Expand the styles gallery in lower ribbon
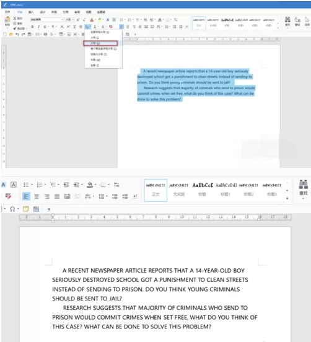 pos(287,198)
